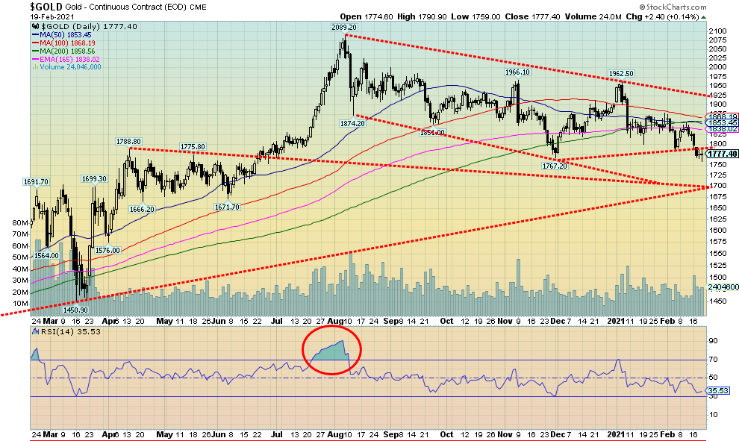Click the current price tag 1777.40
The image size is (739, 441).
point(722,154)
